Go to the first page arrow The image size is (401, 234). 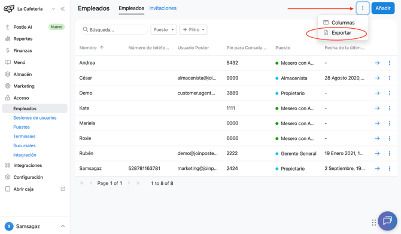(82, 183)
